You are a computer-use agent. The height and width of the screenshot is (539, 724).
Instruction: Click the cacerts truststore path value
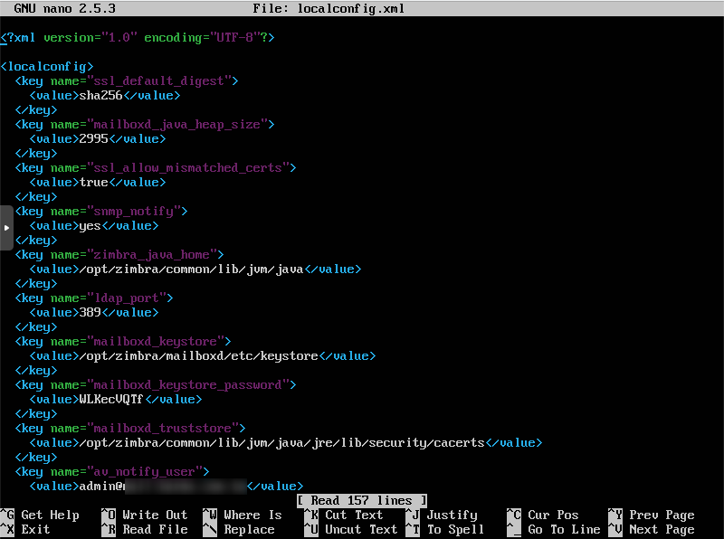pos(281,443)
